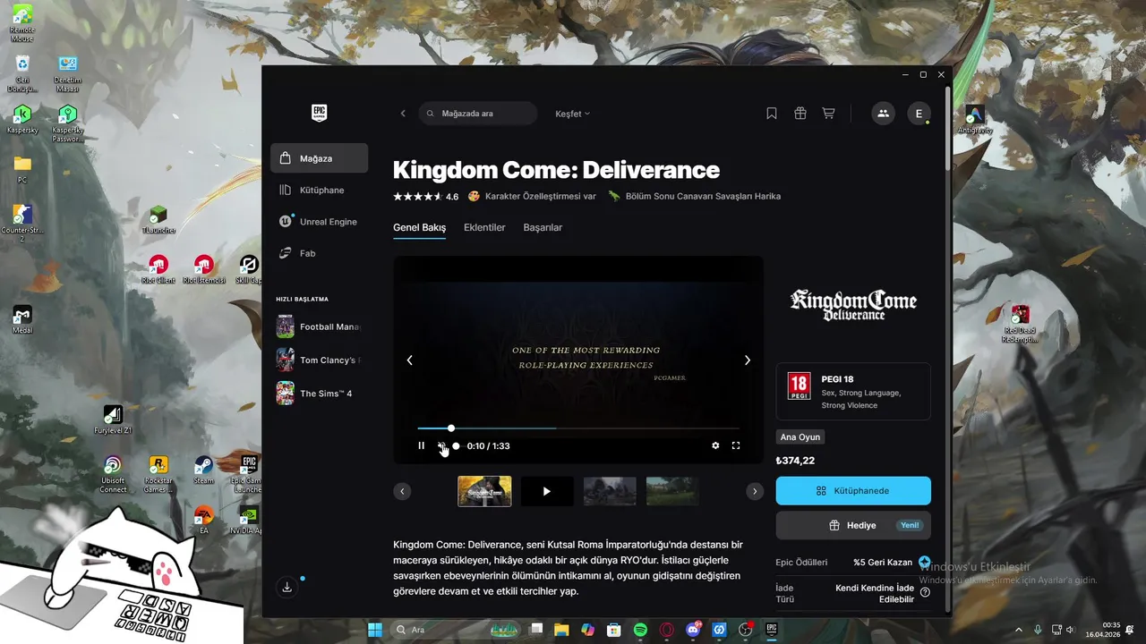The width and height of the screenshot is (1146, 644).
Task: Move the thumbnail strip right with its arrow
Action: point(755,491)
